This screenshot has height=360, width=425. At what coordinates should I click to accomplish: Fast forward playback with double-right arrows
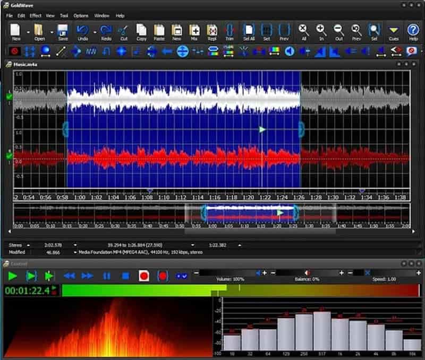pyautogui.click(x=87, y=276)
